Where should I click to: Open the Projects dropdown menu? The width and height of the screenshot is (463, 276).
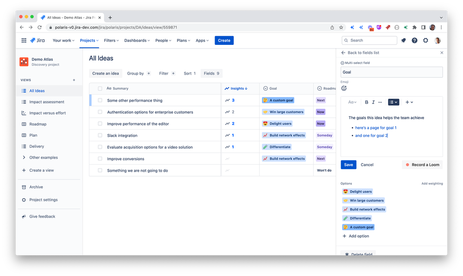[x=89, y=40]
